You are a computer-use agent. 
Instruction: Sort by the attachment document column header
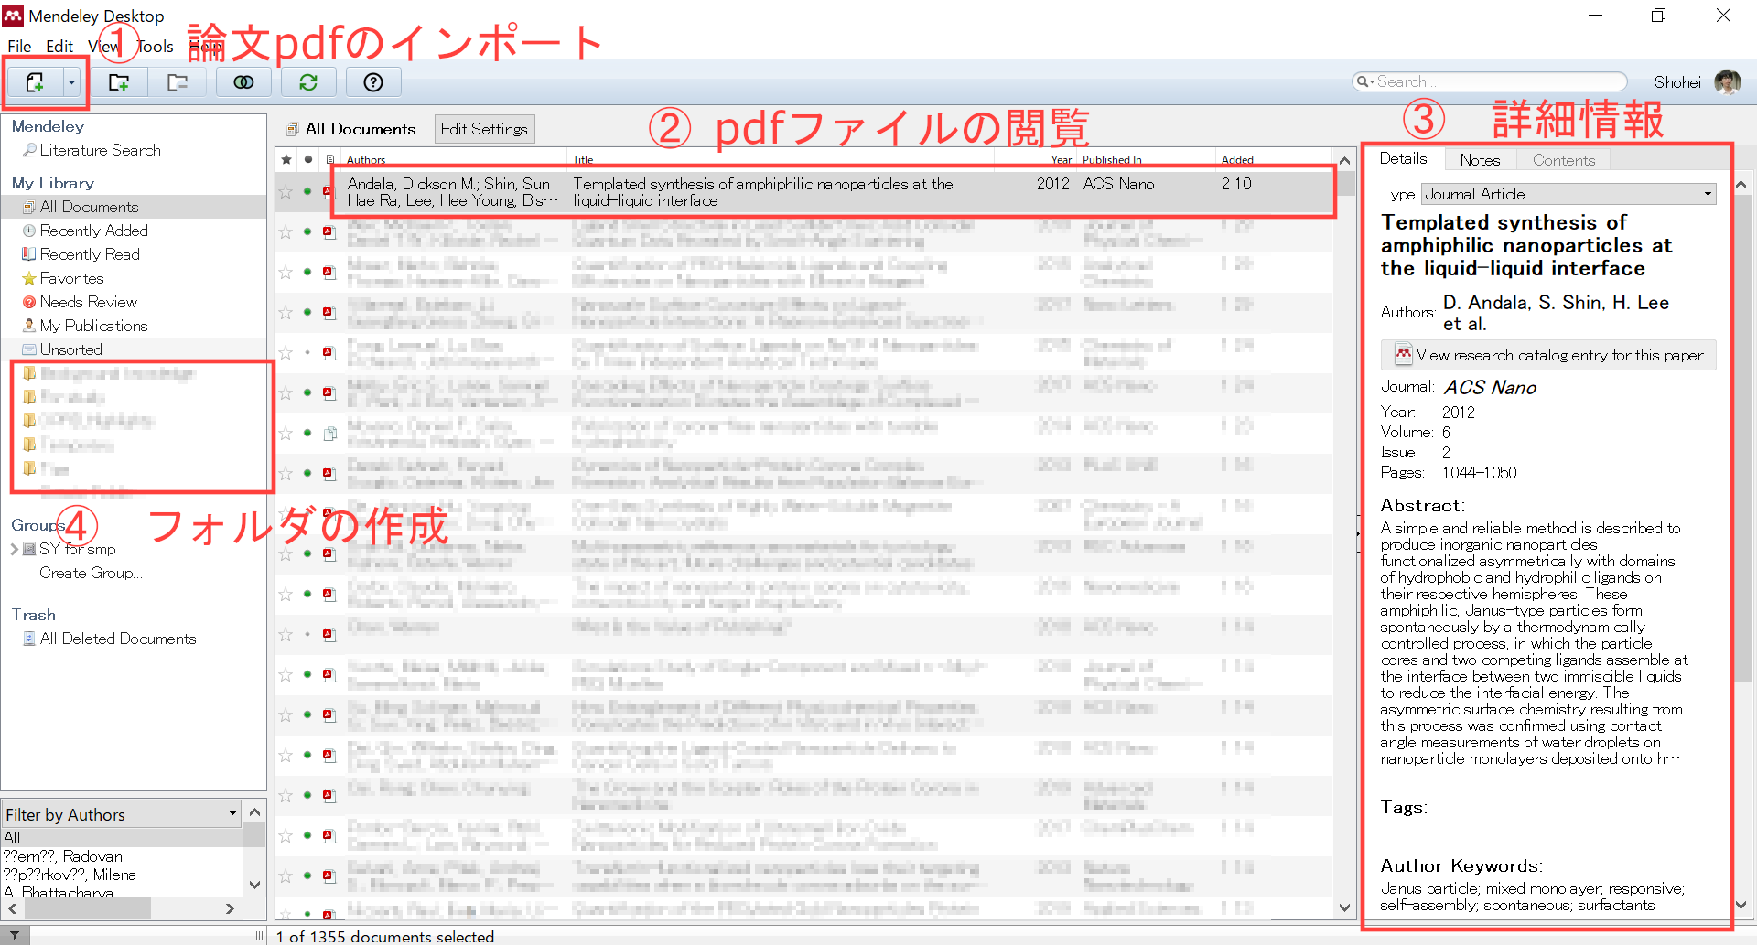point(329,159)
